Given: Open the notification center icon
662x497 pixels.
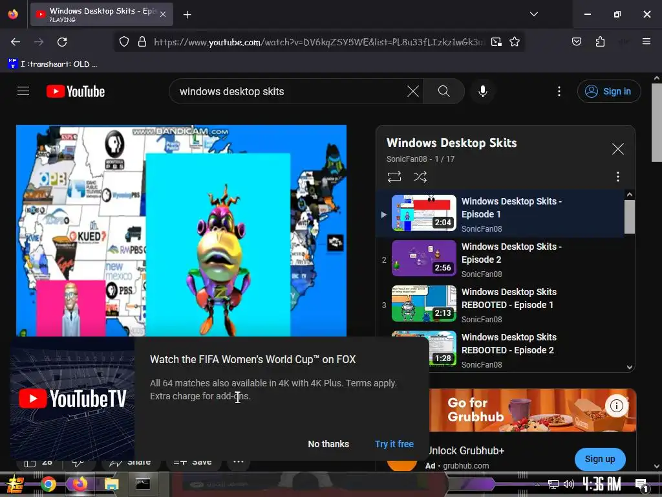Looking at the screenshot, I should click(x=641, y=485).
